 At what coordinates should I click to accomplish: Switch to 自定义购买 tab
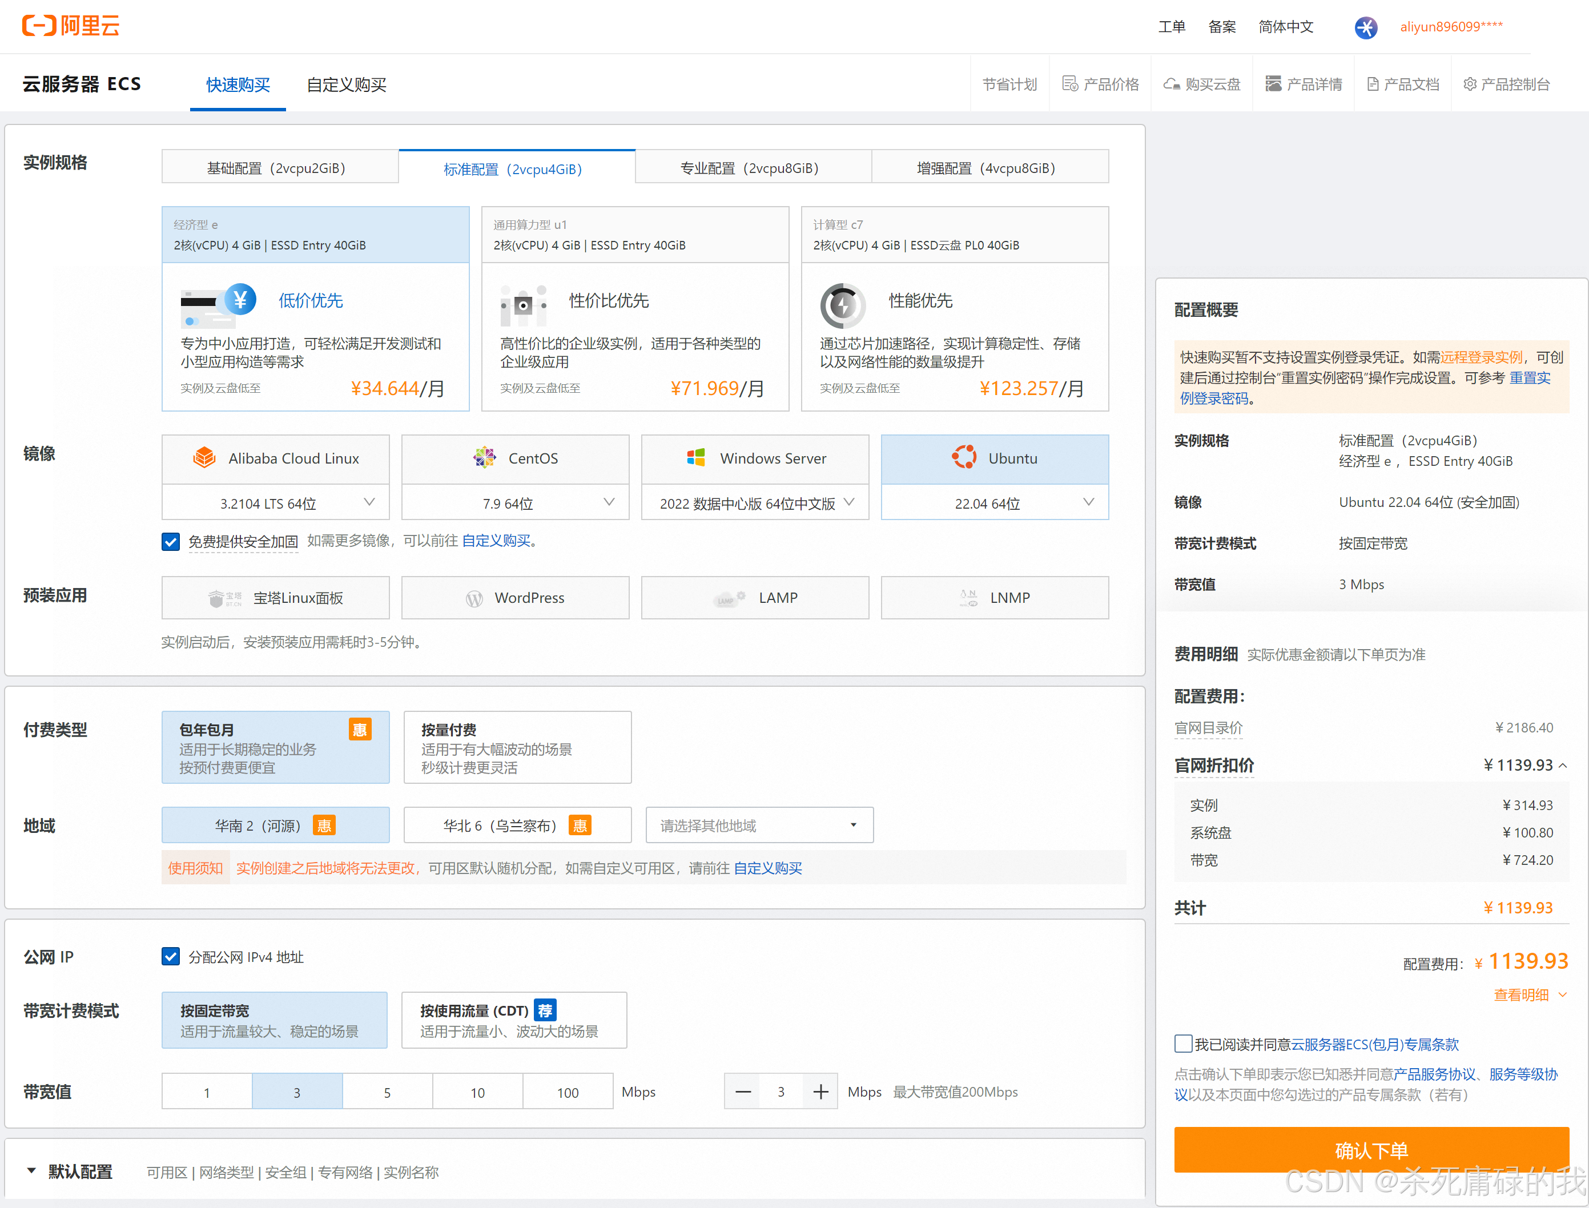tap(347, 85)
